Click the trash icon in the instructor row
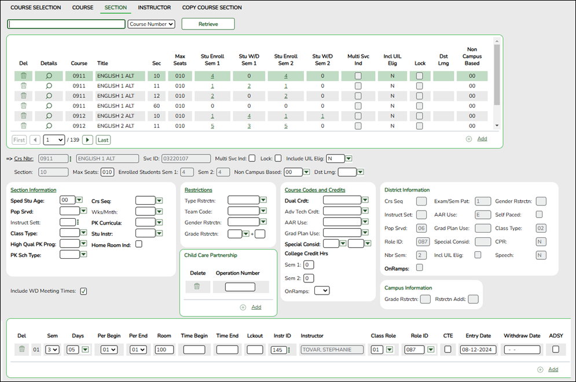The image size is (576, 382). coord(21,350)
